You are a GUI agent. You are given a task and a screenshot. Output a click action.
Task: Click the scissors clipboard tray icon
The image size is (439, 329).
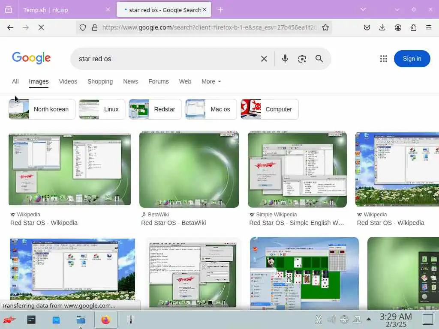coord(319,320)
